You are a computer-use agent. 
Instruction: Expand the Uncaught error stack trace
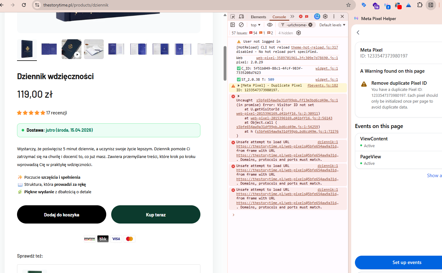pos(239,96)
